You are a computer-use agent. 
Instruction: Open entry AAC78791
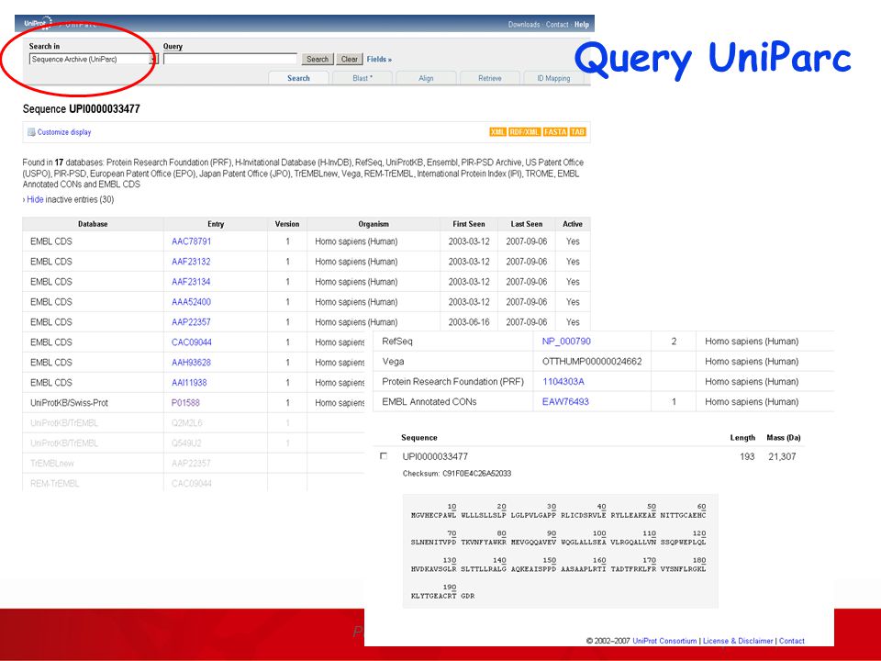pos(191,241)
